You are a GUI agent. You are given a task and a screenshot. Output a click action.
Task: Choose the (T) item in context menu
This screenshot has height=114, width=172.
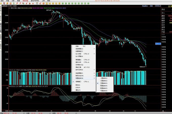(84, 51)
